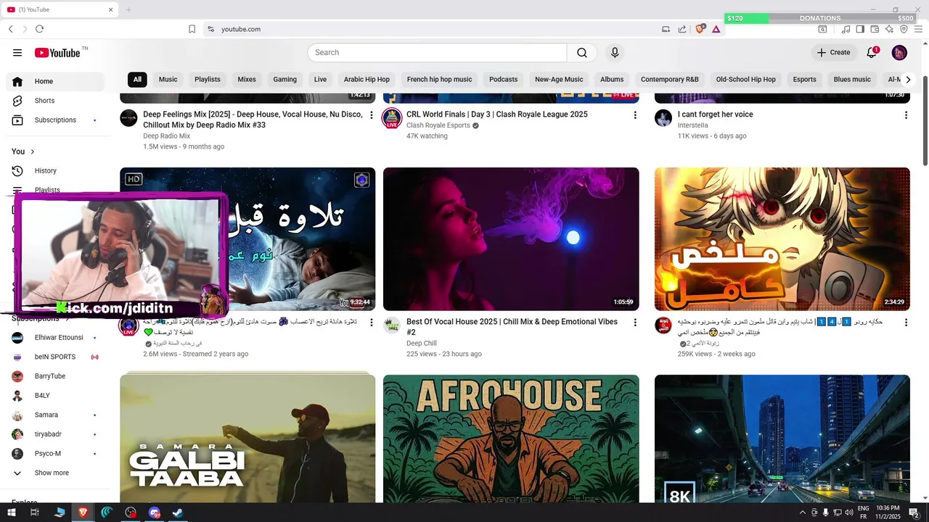The width and height of the screenshot is (929, 522).
Task: Open the Brave main menu
Action: (918, 29)
